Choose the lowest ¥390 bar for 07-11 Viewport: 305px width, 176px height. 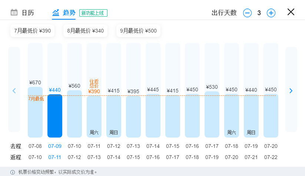coord(94,116)
